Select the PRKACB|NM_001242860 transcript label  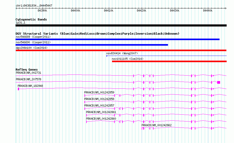101,119
